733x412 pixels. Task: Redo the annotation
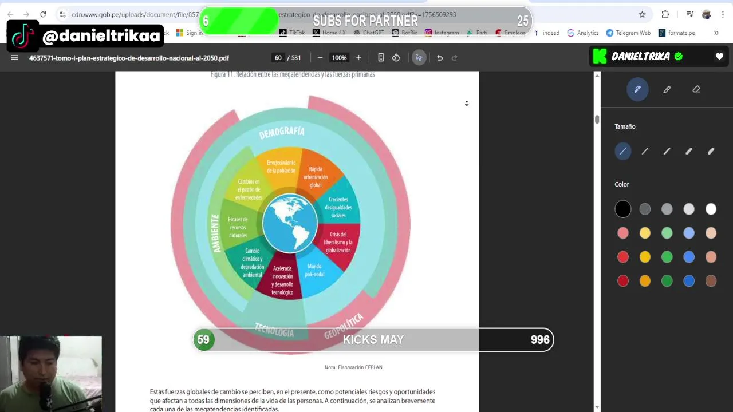(455, 57)
